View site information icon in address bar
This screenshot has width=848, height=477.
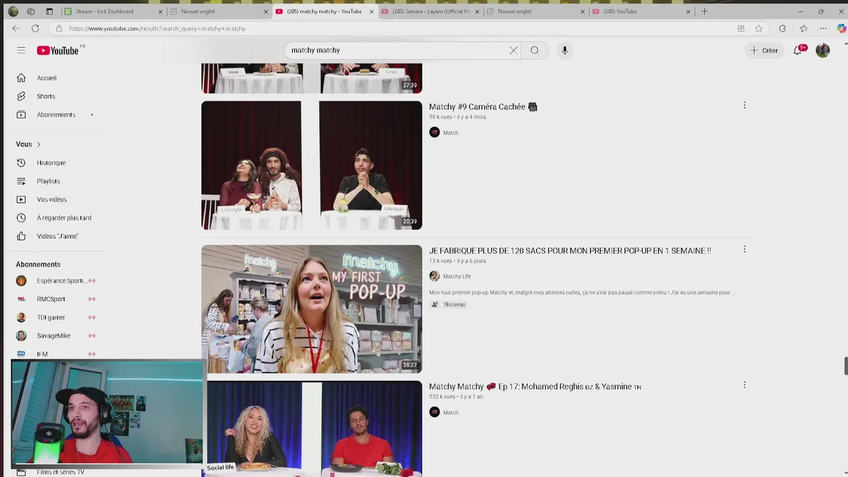(59, 28)
